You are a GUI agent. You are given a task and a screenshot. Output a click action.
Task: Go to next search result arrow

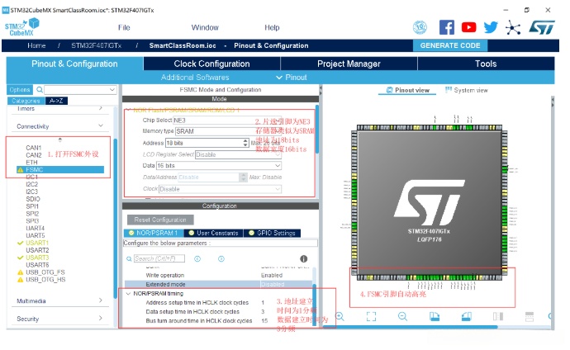221,258
